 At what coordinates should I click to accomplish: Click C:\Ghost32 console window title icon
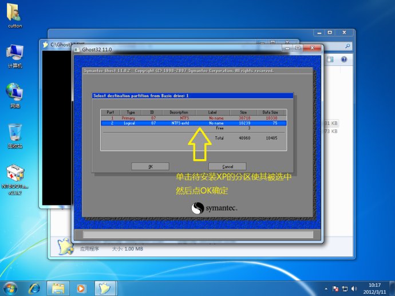click(x=45, y=45)
